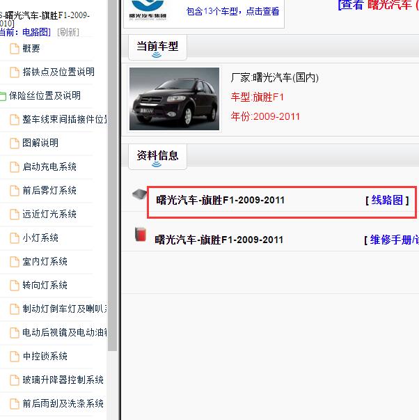Select 整车线束间插接件位置 tree entry

click(65, 120)
